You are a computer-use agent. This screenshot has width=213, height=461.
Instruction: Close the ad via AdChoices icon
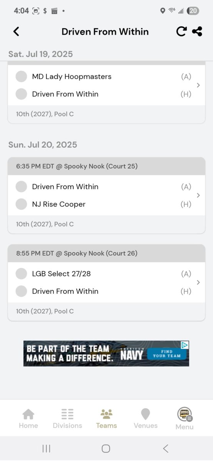pyautogui.click(x=185, y=345)
